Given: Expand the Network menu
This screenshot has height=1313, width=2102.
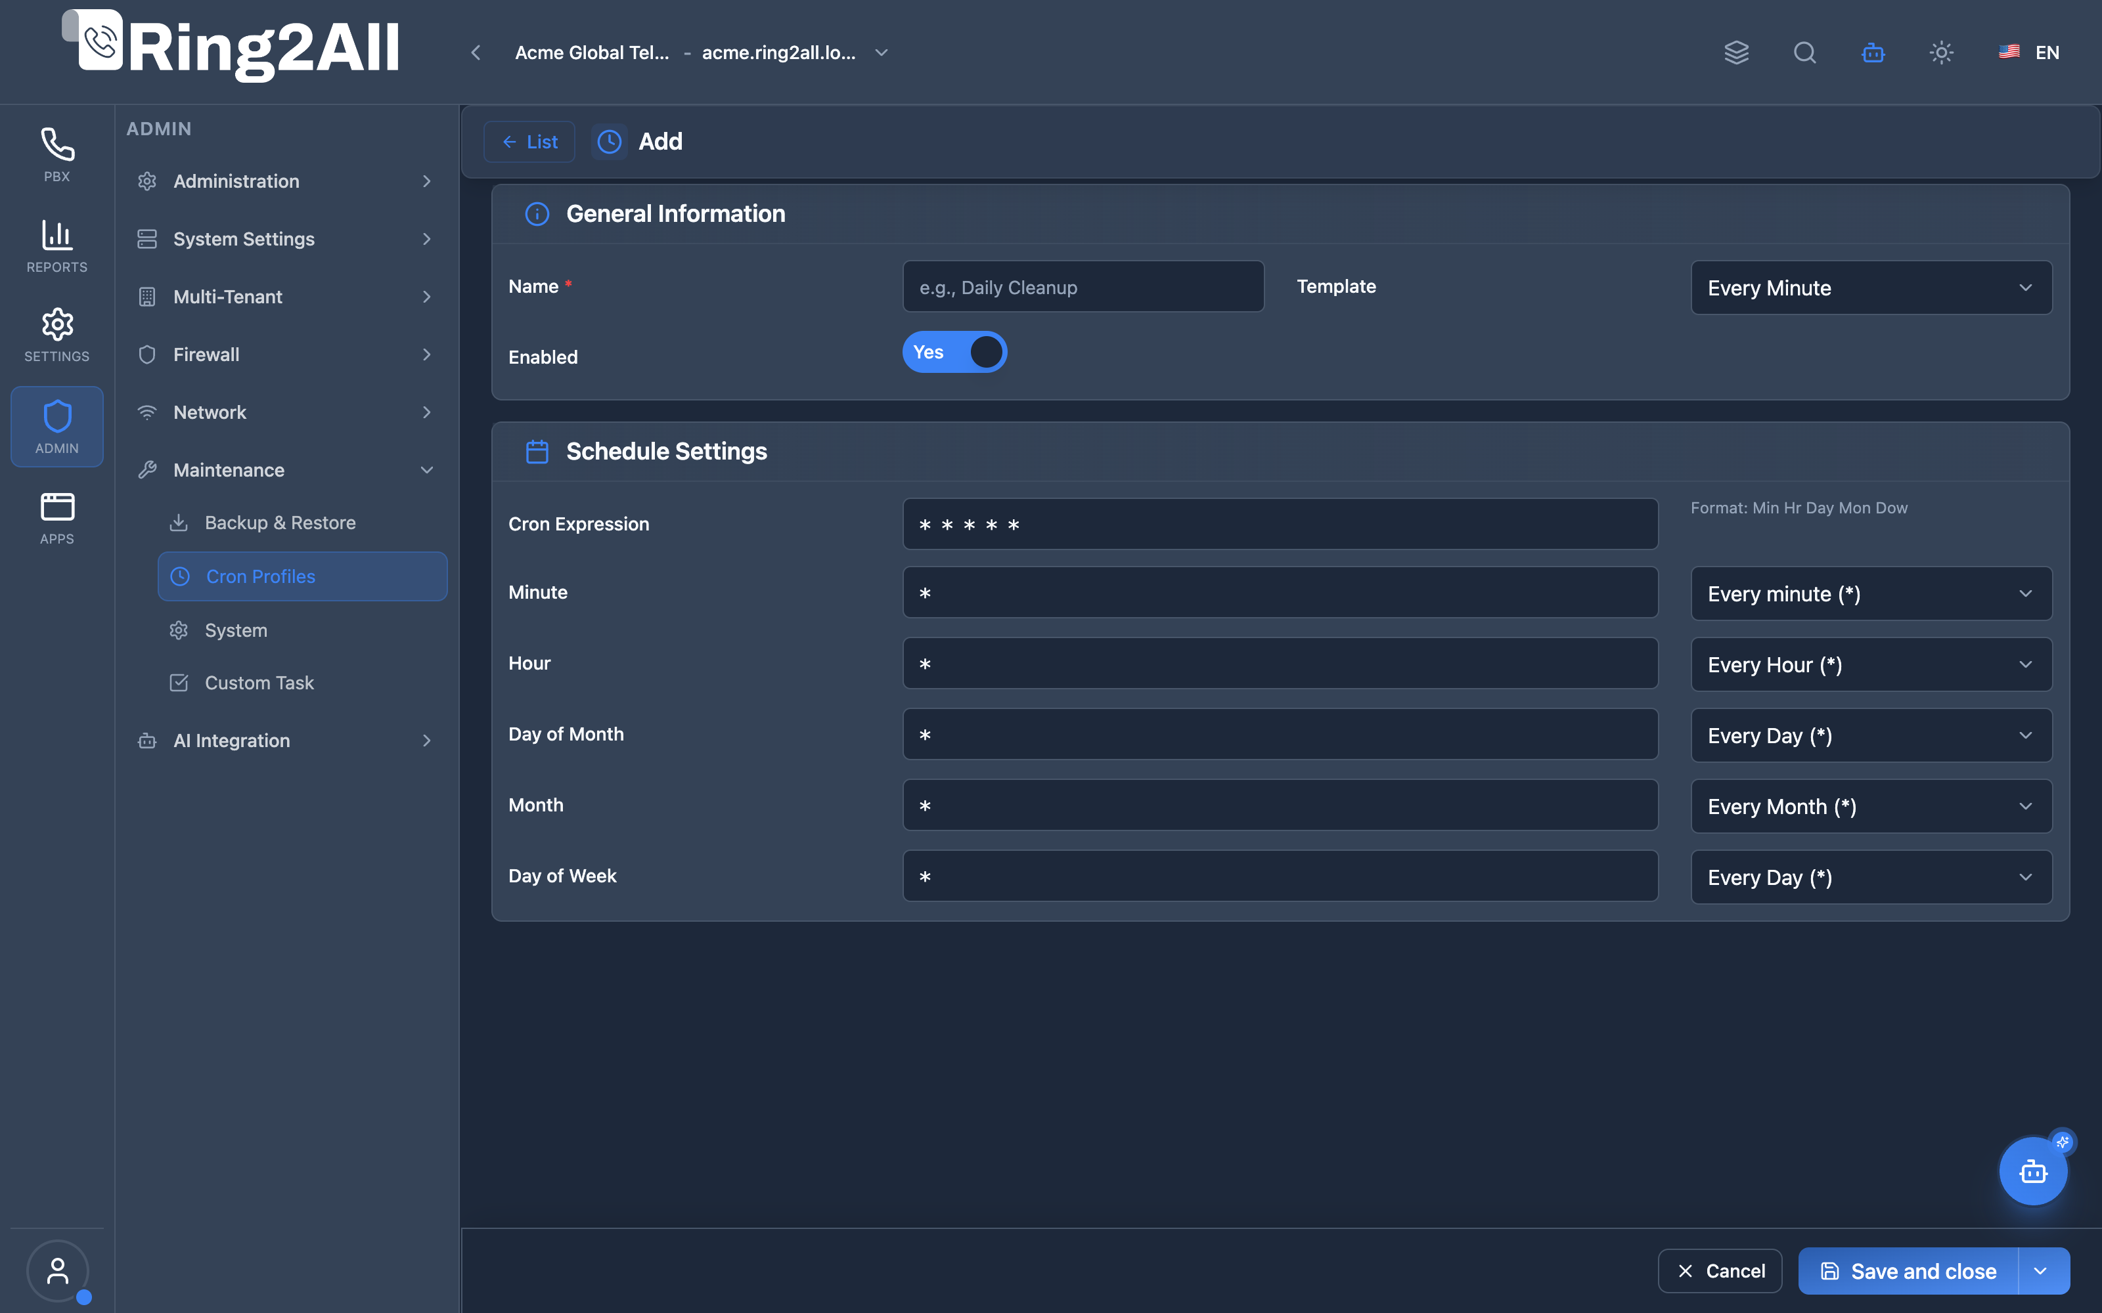Looking at the screenshot, I should (x=286, y=412).
